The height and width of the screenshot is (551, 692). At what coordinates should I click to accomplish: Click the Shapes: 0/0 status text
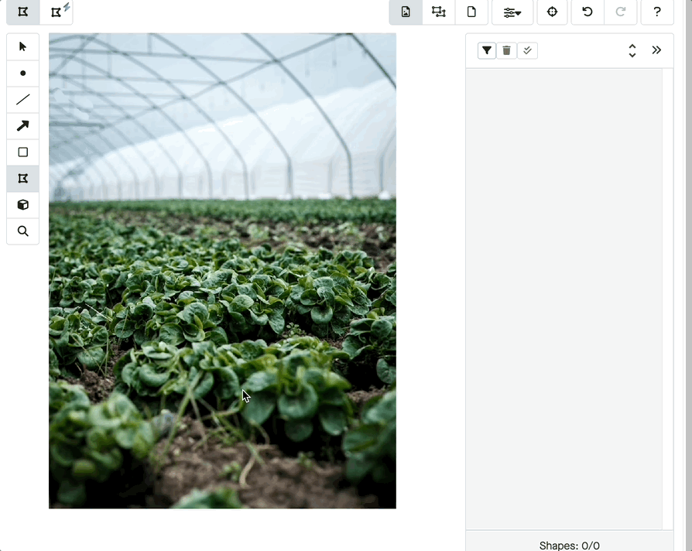(569, 546)
